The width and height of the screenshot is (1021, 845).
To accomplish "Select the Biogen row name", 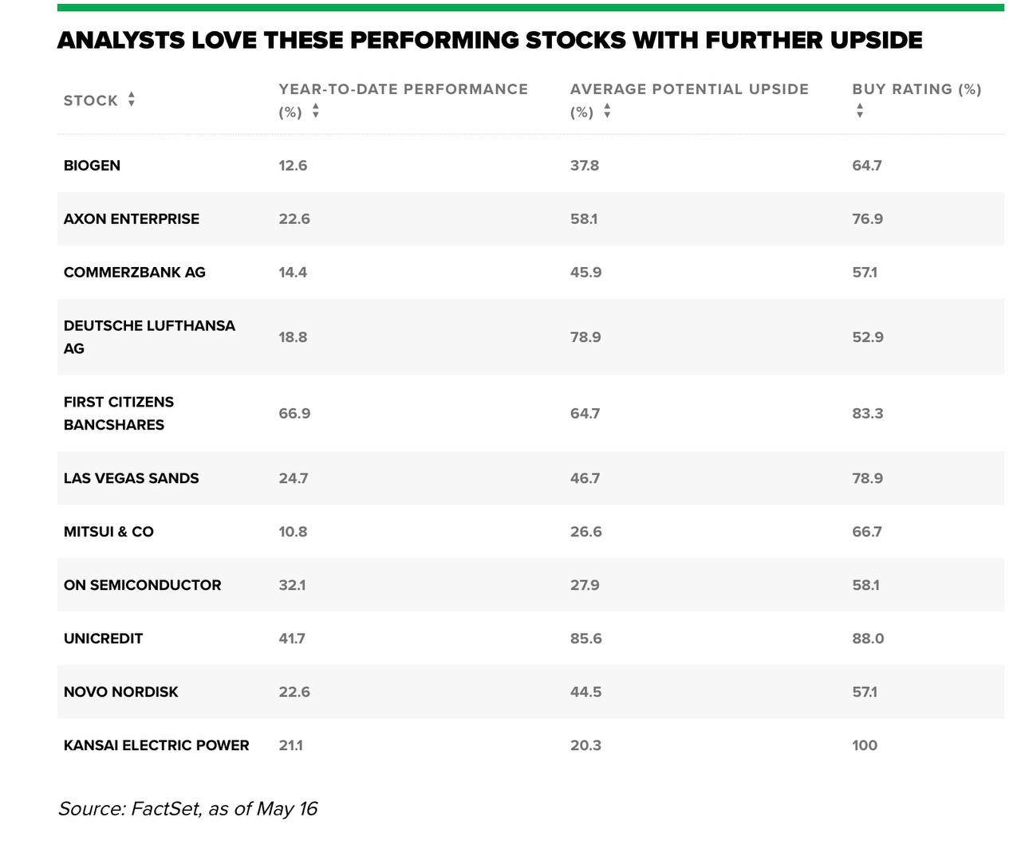I will click(92, 166).
